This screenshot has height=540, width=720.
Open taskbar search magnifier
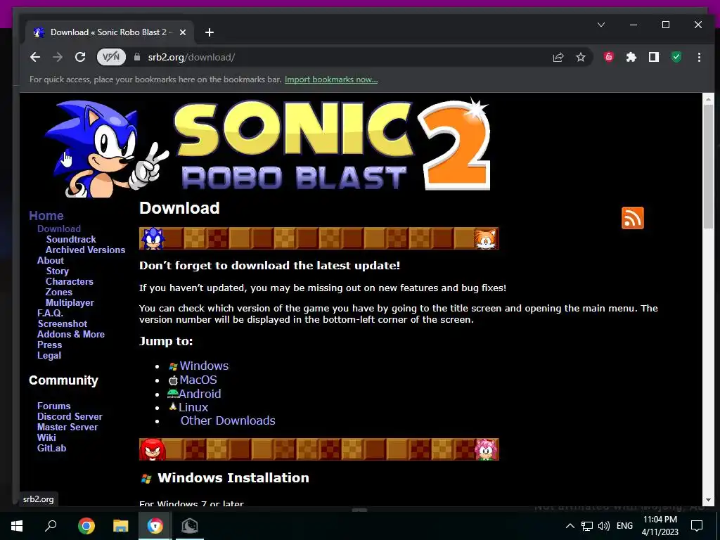(x=51, y=526)
